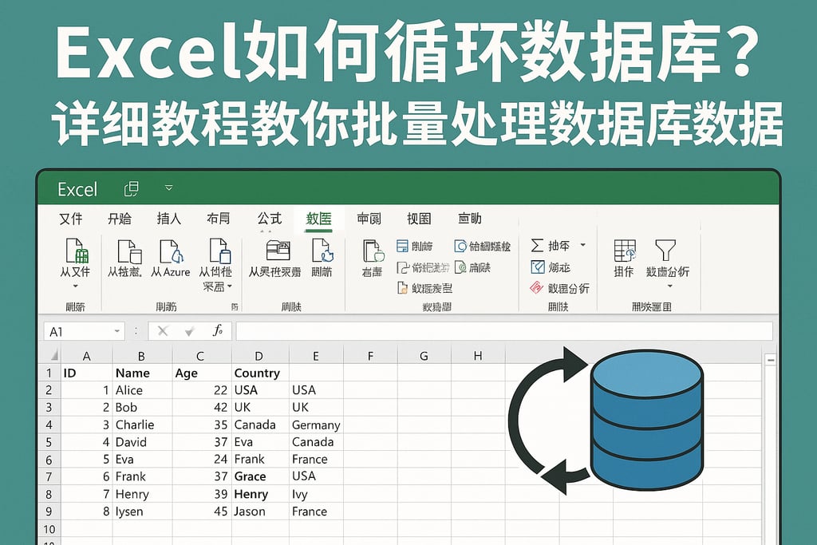Select row 5 header
This screenshot has width=817, height=545.
pyautogui.click(x=49, y=442)
